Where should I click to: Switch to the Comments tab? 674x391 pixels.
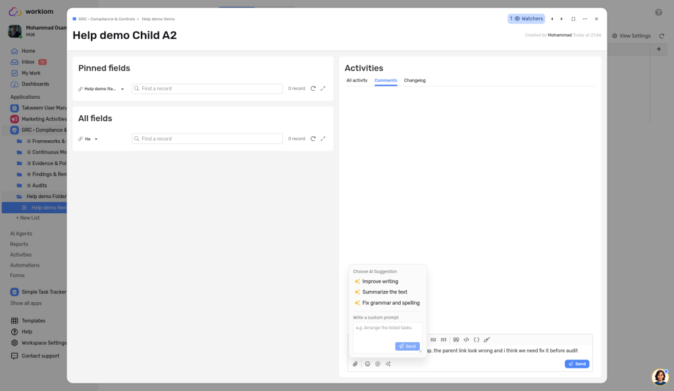click(x=386, y=80)
